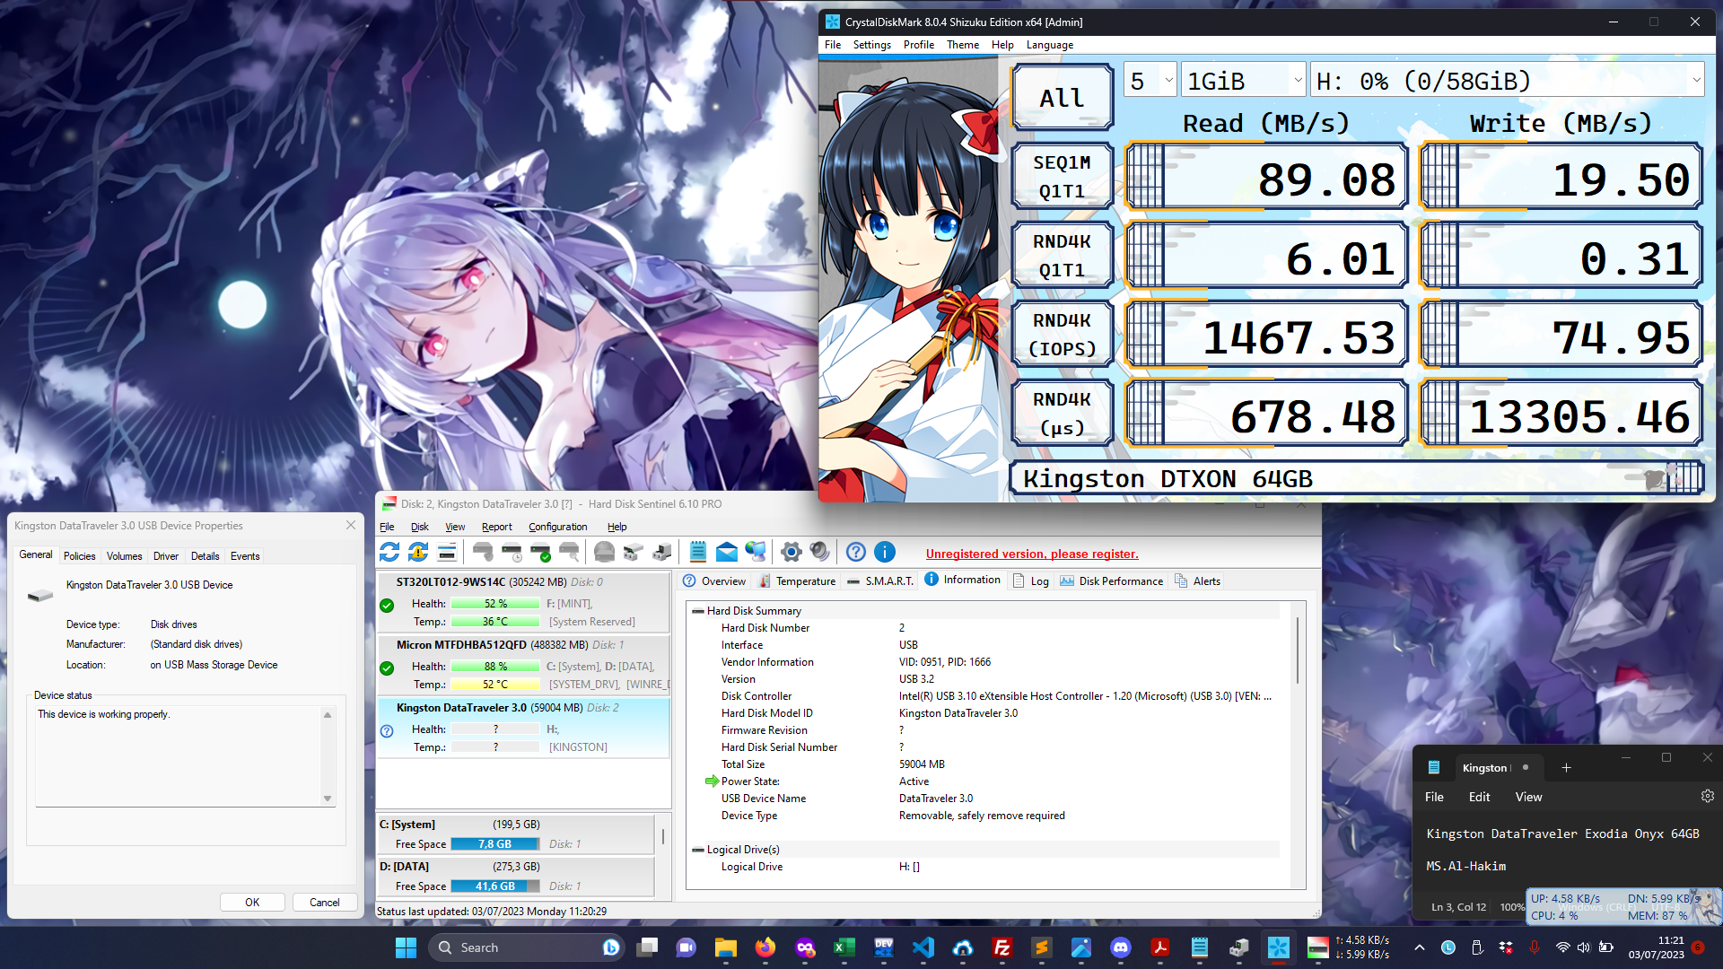
Task: Switch to Disk Performance tab
Action: click(1111, 581)
